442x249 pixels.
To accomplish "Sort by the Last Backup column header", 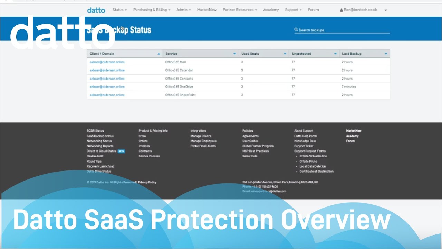I will pos(365,54).
